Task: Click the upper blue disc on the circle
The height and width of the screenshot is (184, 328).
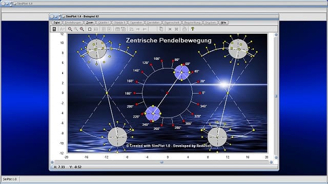Action: [x=182, y=73]
